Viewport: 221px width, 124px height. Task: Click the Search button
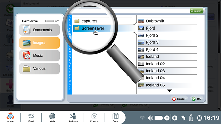coord(197,11)
